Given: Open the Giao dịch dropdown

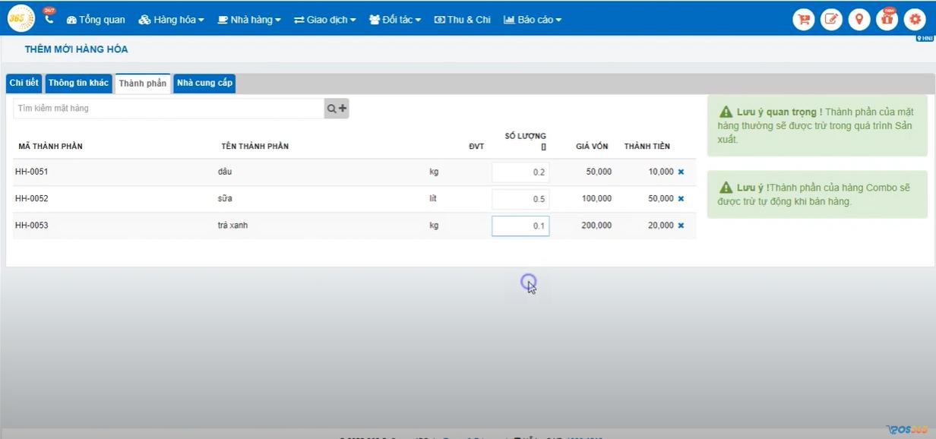Looking at the screenshot, I should point(324,20).
